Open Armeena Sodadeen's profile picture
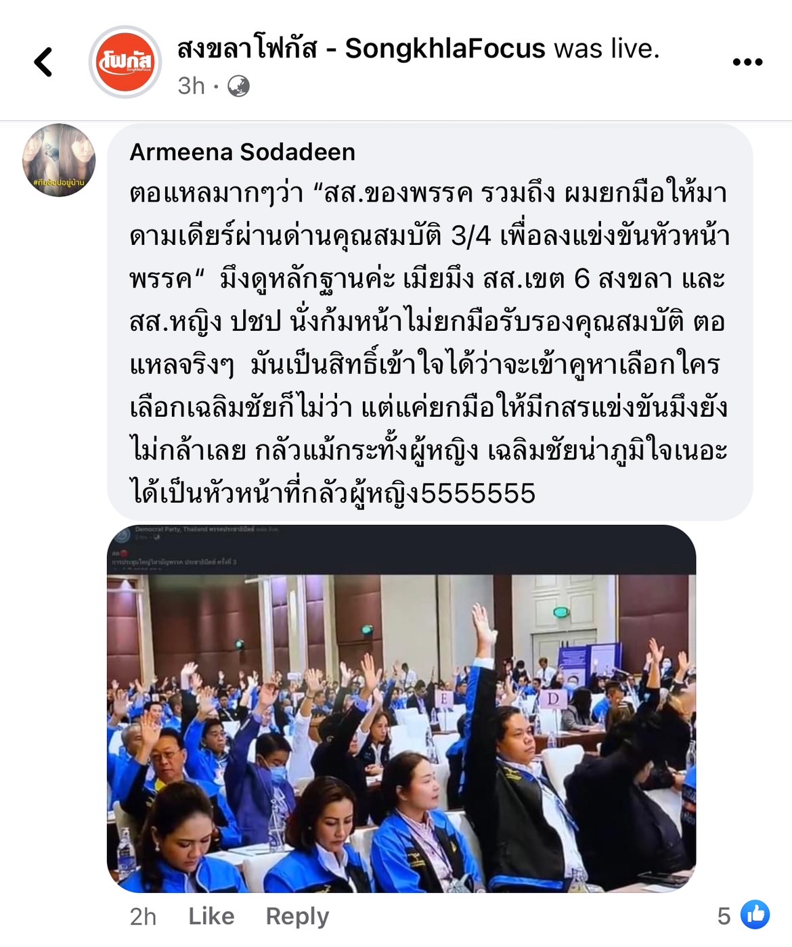 click(59, 160)
